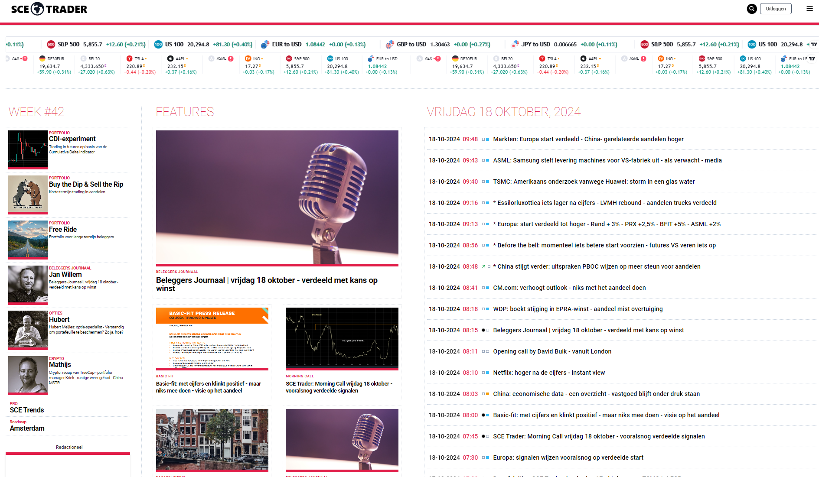Open TSMC Amerikaans onderzoek Huawei news item
Screen dimensions: 819x477
click(594, 182)
